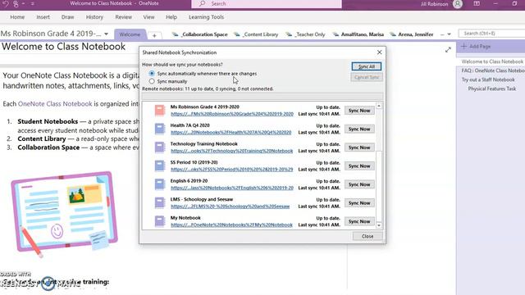The height and width of the screenshot is (295, 525).
Task: Toggle the ribbon display options icon
Action: [x=477, y=3]
